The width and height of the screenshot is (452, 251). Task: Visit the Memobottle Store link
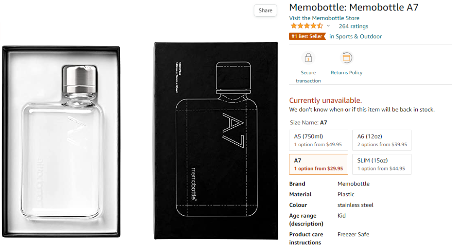(x=324, y=18)
